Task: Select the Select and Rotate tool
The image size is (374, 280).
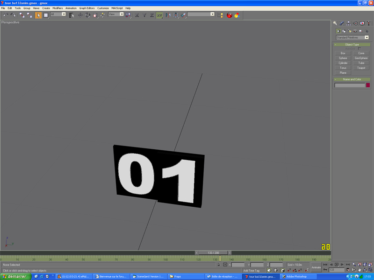Action: [x=87, y=15]
